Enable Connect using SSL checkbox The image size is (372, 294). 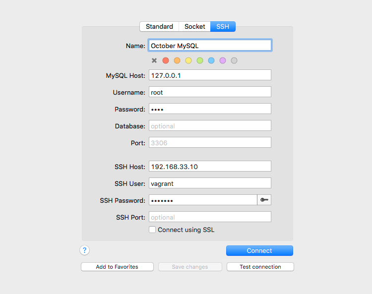[152, 230]
